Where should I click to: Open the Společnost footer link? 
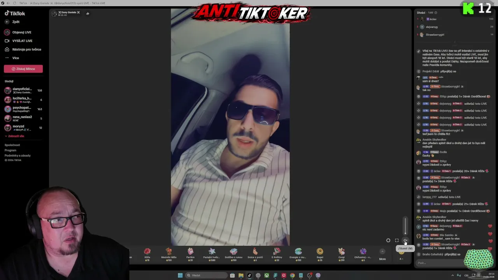click(x=12, y=145)
